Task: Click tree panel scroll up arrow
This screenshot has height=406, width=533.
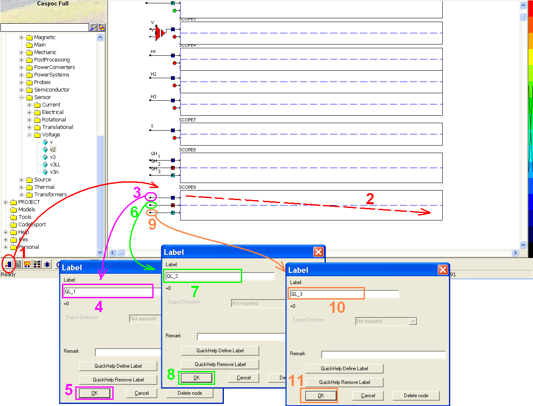Action: 100,37
